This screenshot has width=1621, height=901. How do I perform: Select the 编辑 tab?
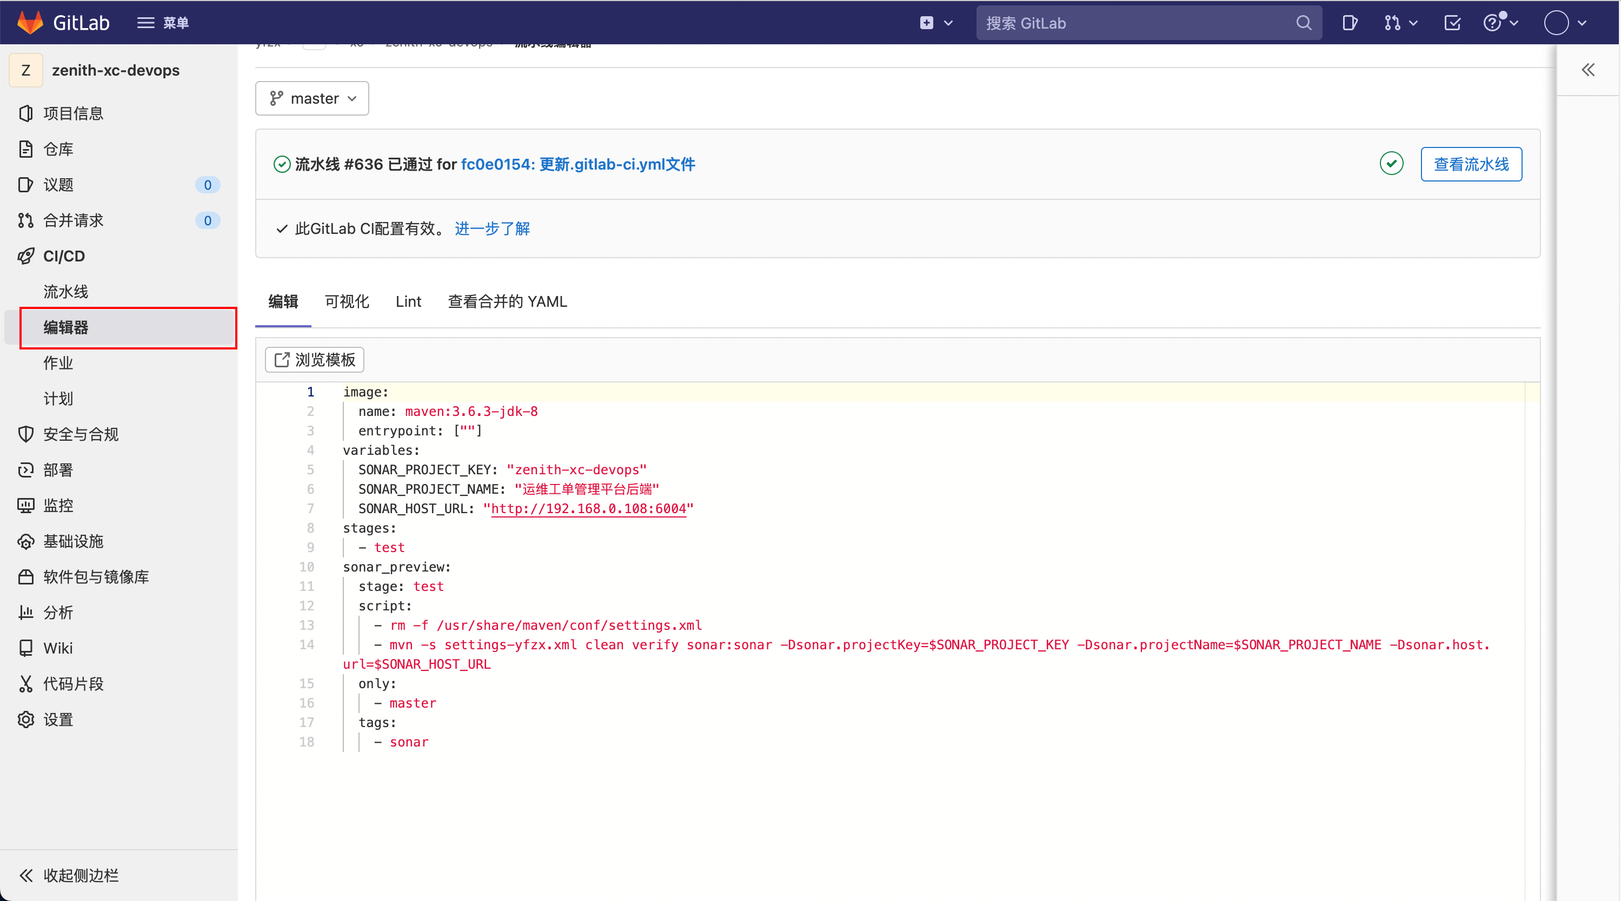[x=283, y=301]
